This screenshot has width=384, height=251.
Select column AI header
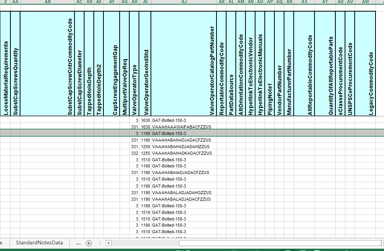point(145,2)
